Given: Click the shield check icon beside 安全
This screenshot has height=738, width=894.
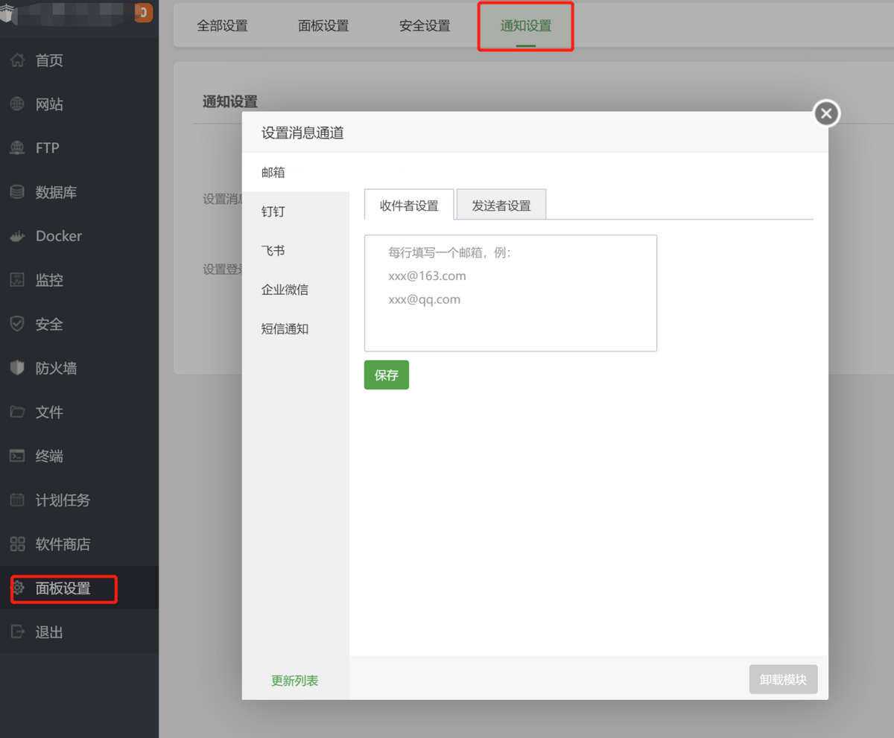Looking at the screenshot, I should pyautogui.click(x=17, y=324).
